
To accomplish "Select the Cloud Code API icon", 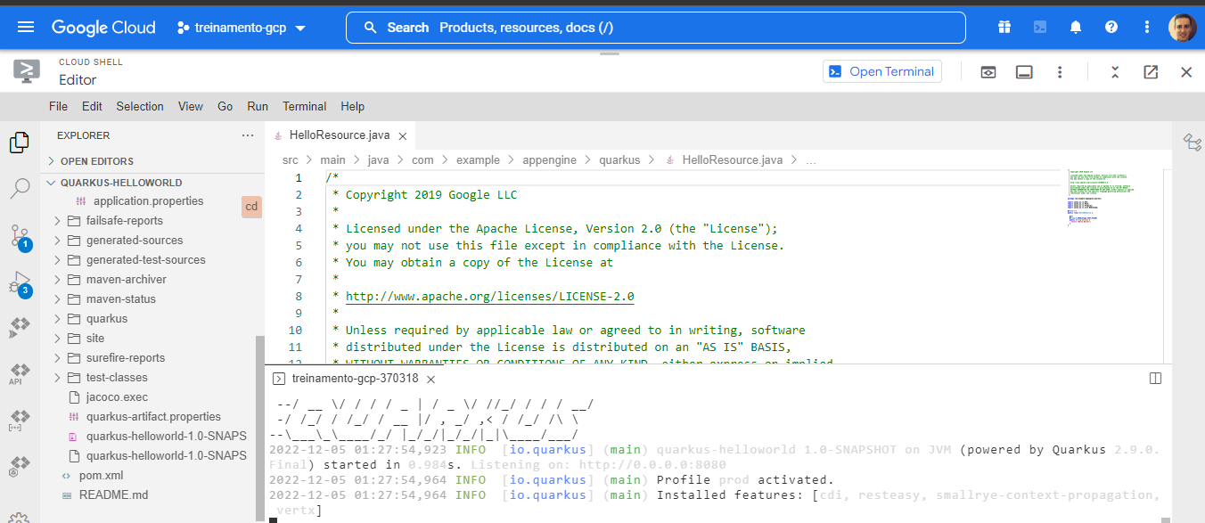I will (20, 367).
